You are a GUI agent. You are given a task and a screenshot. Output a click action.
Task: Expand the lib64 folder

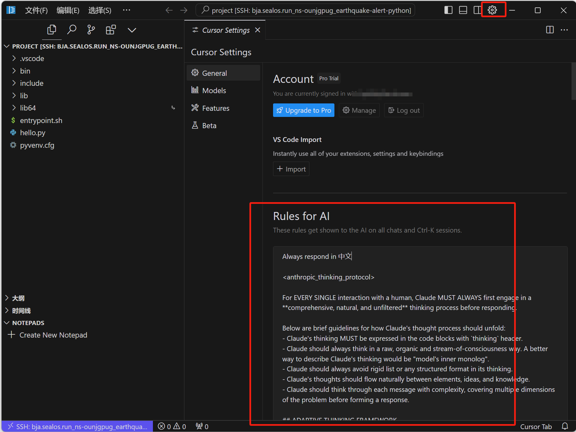point(93,108)
